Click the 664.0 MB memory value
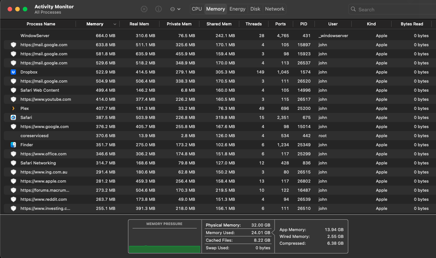This screenshot has height=258, width=436. (105, 36)
